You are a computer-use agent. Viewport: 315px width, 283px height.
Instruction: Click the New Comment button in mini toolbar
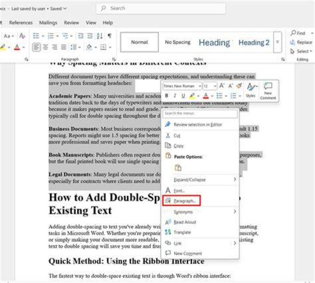[268, 91]
